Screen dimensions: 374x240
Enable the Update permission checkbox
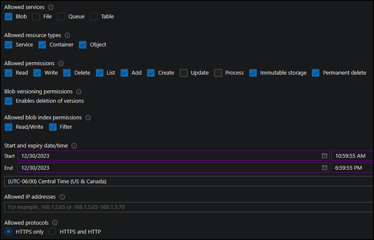pos(184,73)
